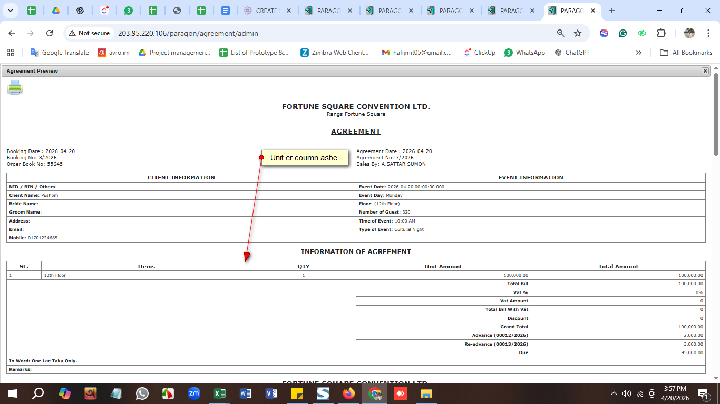Open the taskbar clock and calendar
The image size is (720, 404).
coord(674,393)
